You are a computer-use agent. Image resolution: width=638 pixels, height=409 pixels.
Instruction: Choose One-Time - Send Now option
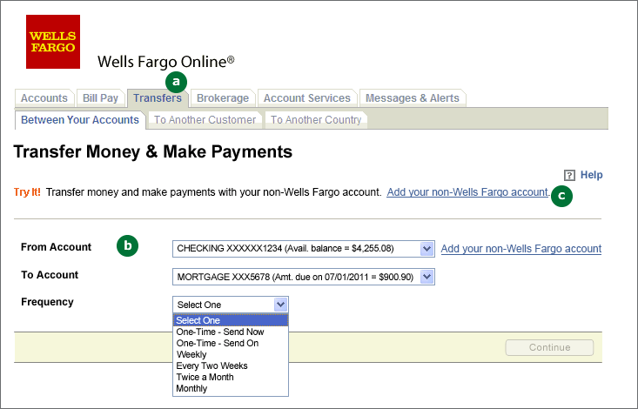coord(231,332)
